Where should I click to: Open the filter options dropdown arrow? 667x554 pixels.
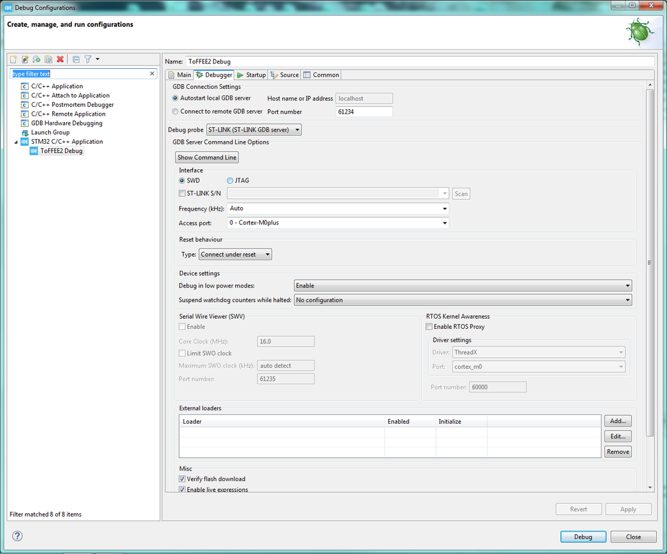point(97,59)
